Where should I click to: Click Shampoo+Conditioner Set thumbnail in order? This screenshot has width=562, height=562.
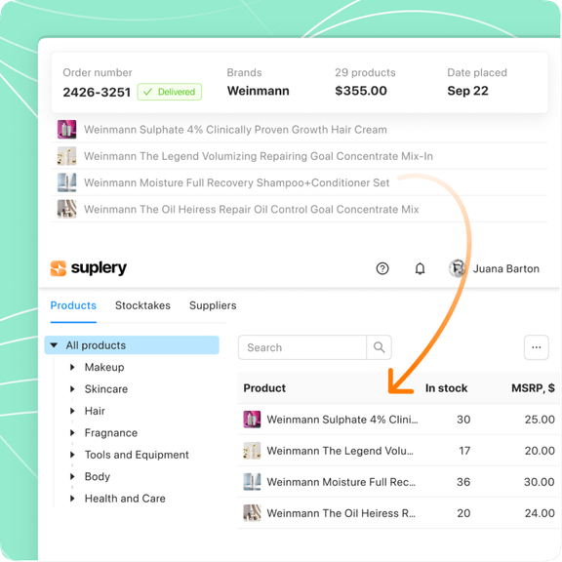(x=66, y=182)
